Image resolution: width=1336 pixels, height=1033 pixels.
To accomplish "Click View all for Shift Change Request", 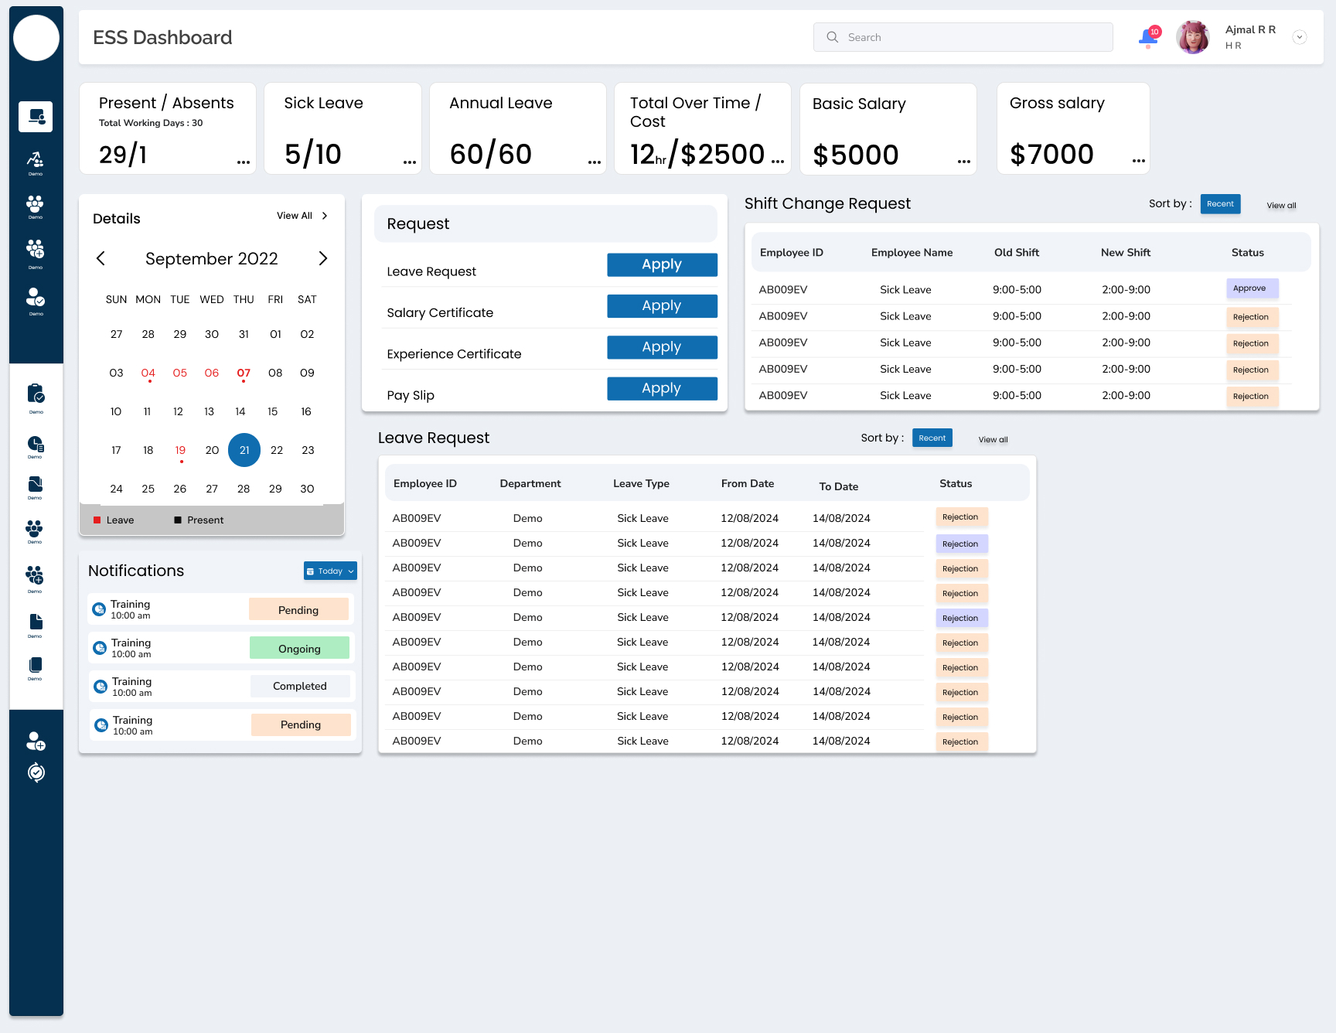I will tap(1281, 205).
